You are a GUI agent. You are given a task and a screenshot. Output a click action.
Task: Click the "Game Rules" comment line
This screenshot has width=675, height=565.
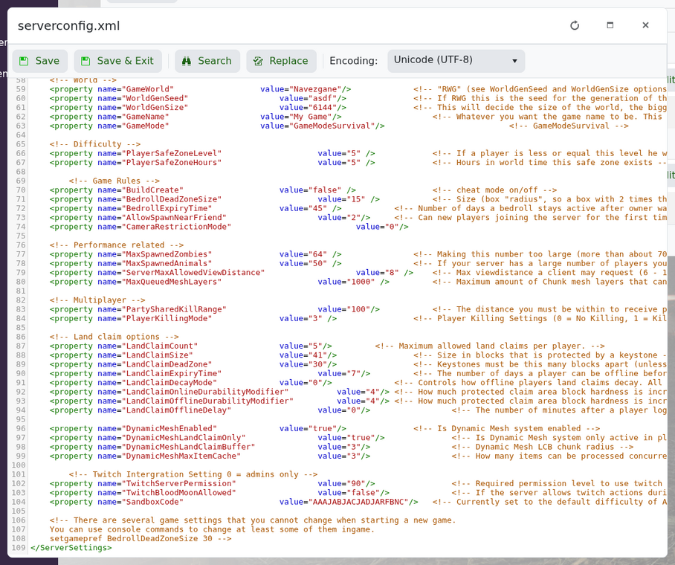(114, 181)
